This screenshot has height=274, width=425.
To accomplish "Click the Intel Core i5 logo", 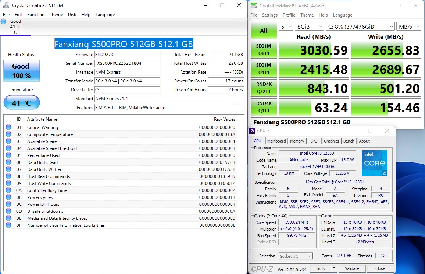I will (x=374, y=163).
